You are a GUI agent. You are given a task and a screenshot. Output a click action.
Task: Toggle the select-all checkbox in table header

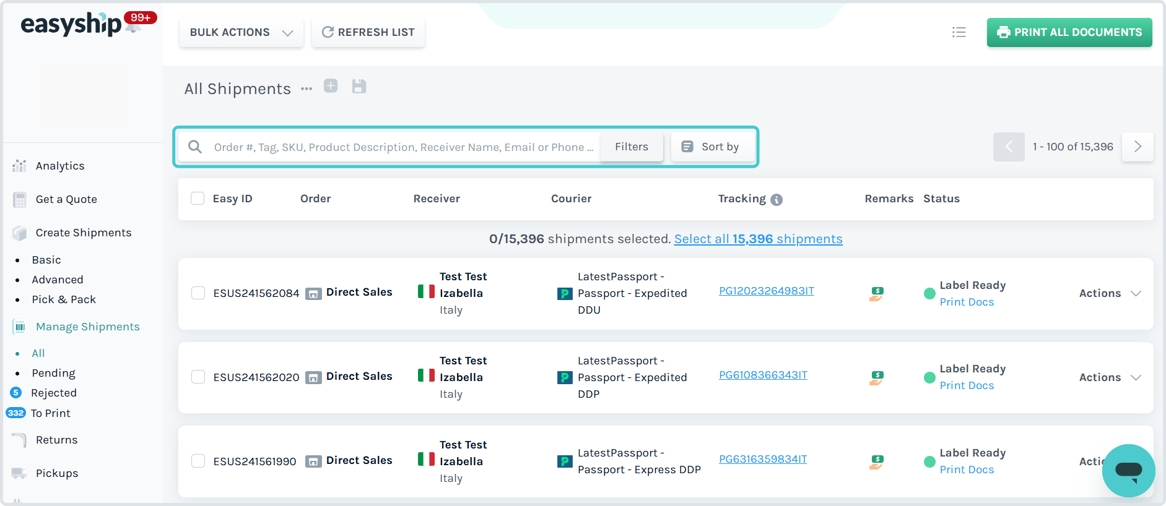(x=198, y=199)
